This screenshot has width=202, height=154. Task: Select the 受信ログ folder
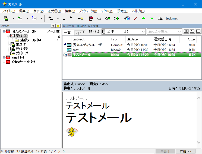coord(22,53)
